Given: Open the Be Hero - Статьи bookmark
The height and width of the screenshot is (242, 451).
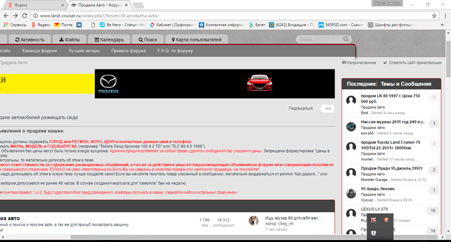Looking at the screenshot, I should click(122, 25).
